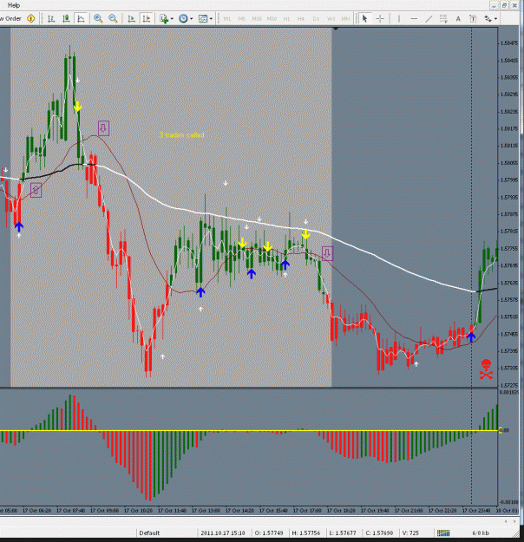Switch to bar chart mode
524x542 pixels.
coord(51,19)
